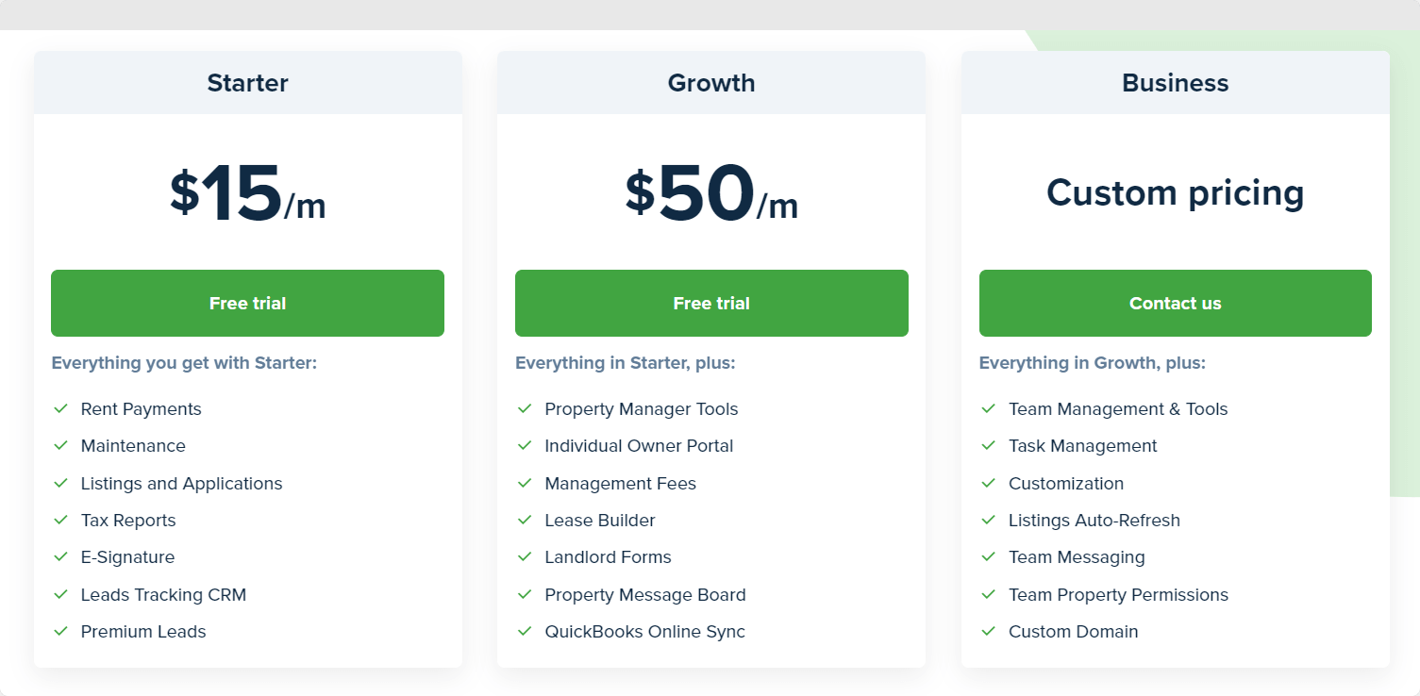Select the Starter plan heading
The image size is (1420, 696).
coord(247,83)
